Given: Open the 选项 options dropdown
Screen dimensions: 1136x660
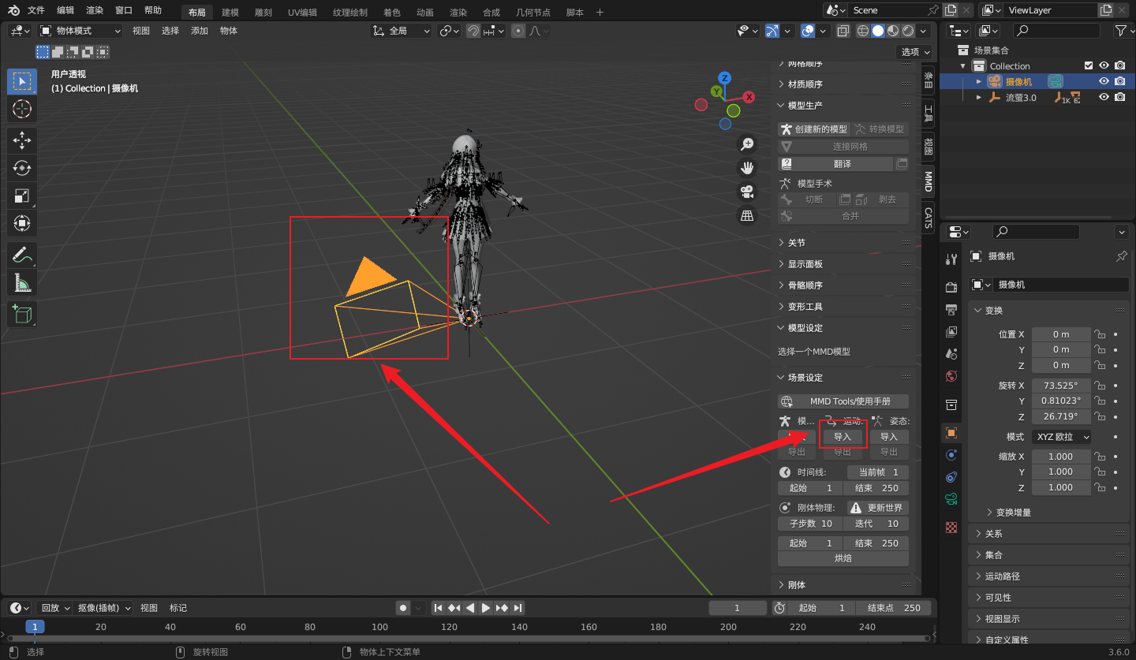Looking at the screenshot, I should pos(915,51).
